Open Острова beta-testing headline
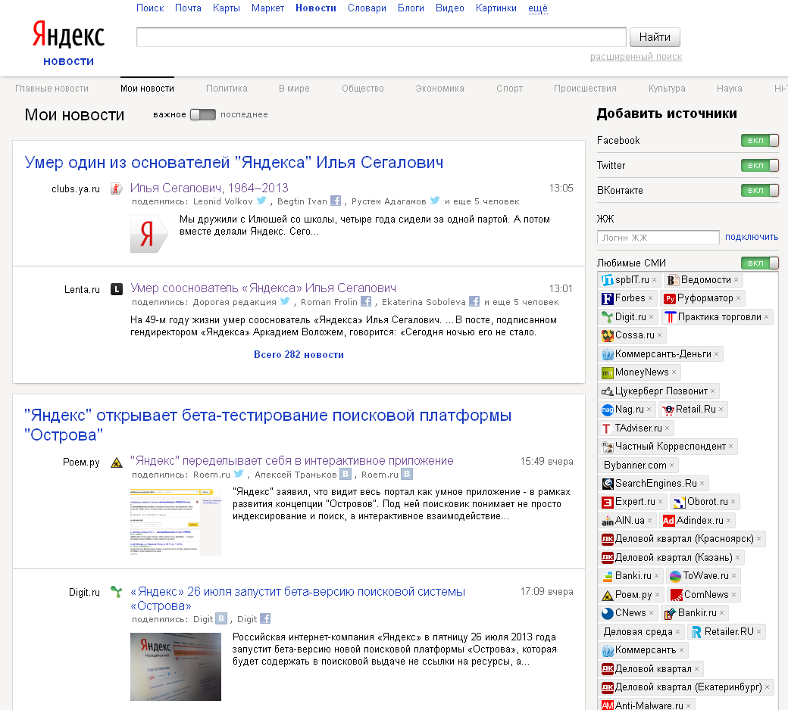Screen dimensions: 788x710 tap(267, 425)
